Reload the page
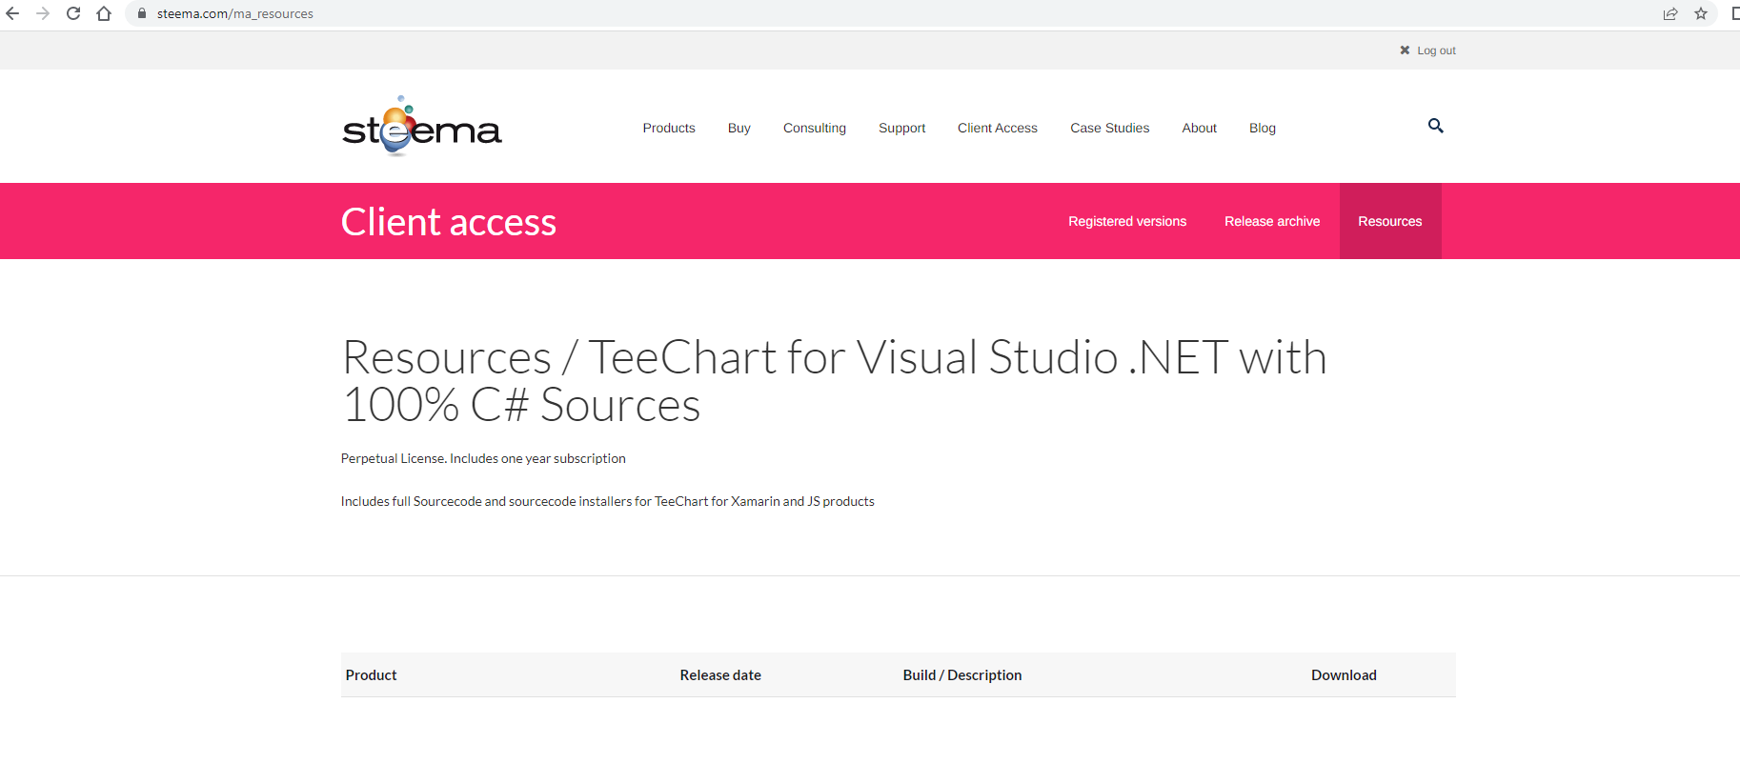The width and height of the screenshot is (1740, 784). point(73,13)
